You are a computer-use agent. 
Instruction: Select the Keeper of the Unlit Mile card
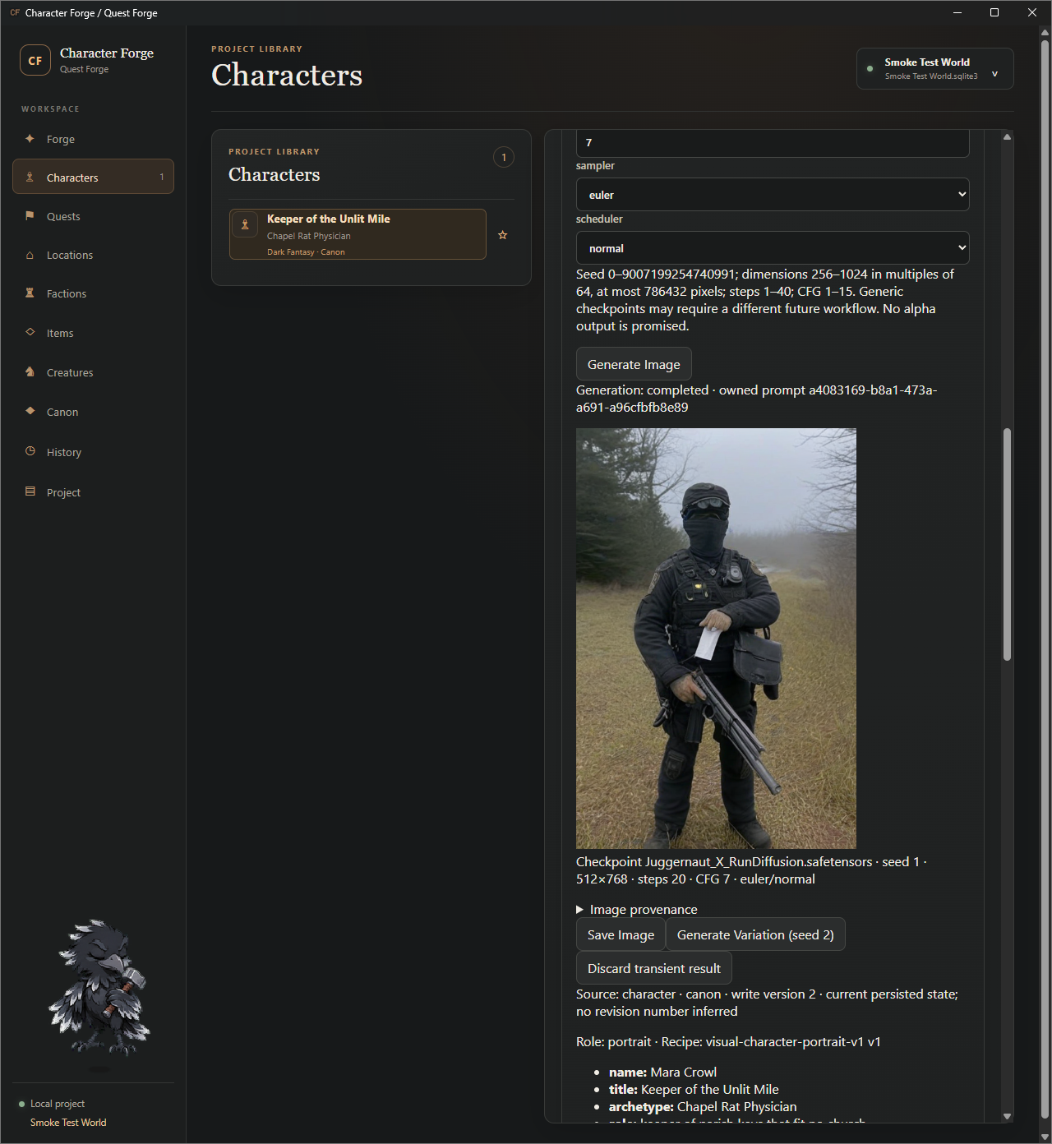click(x=358, y=234)
